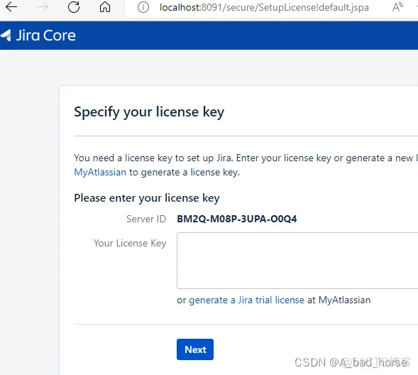Click inside the Your License Key textarea
This screenshot has width=418, height=375.
297,261
